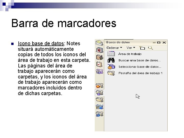Open the Calendar bookmark icon
The image size is (184, 138).
click(99, 50)
